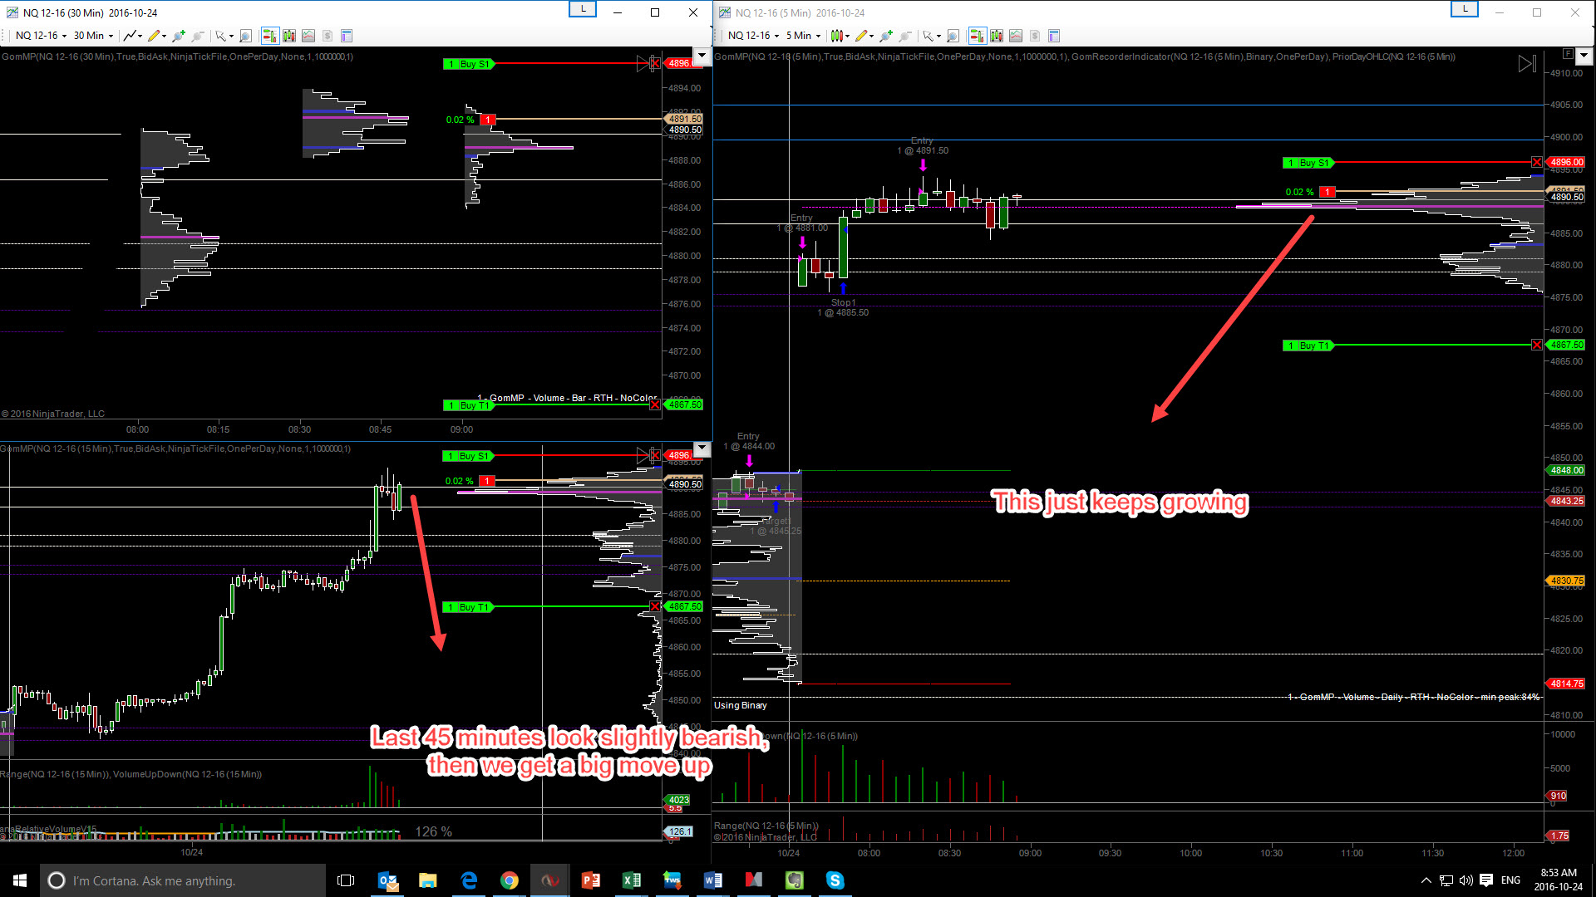Screen dimensions: 1596x897
Task: Toggle the F button on the 5 Min chart
Action: [1568, 54]
